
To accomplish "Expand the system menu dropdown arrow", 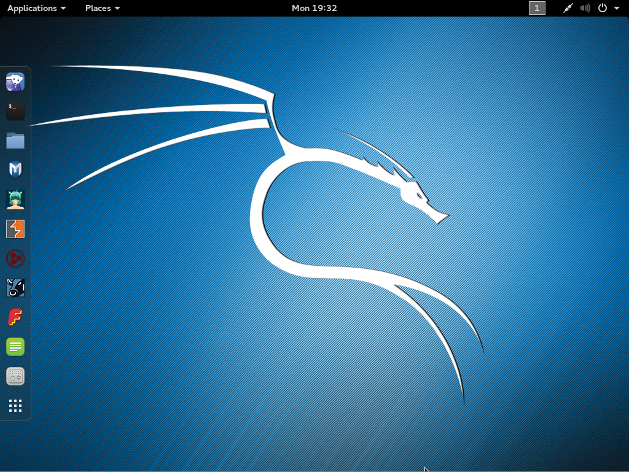I will (x=617, y=9).
